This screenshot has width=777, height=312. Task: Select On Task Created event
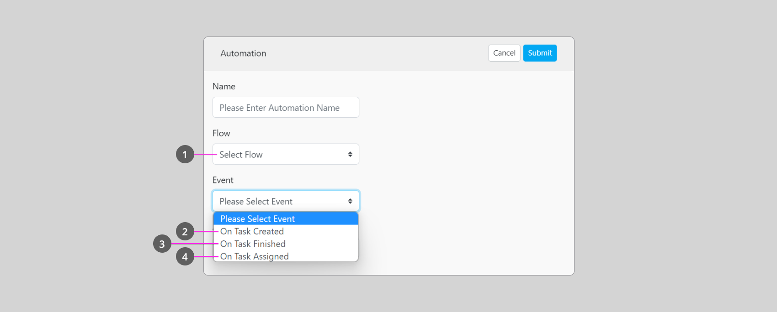click(x=286, y=231)
